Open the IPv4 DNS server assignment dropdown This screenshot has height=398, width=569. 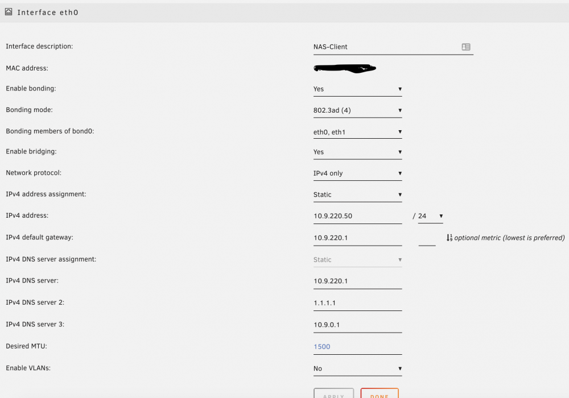tap(357, 260)
